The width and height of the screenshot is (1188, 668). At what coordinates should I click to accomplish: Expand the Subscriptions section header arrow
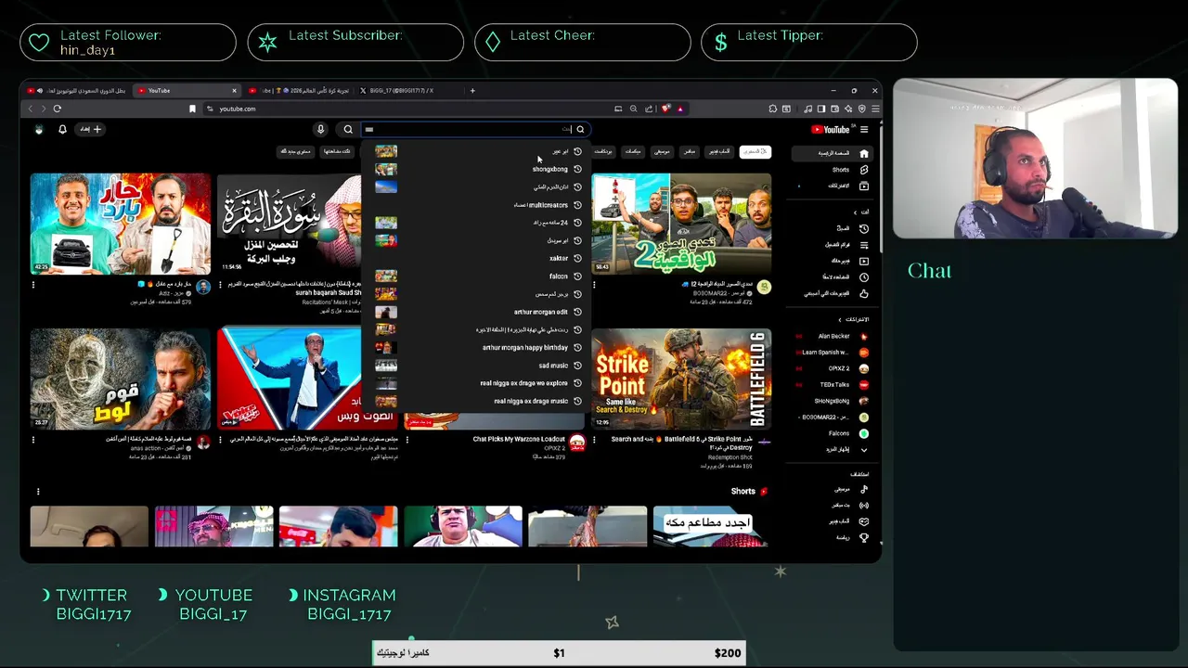click(840, 320)
